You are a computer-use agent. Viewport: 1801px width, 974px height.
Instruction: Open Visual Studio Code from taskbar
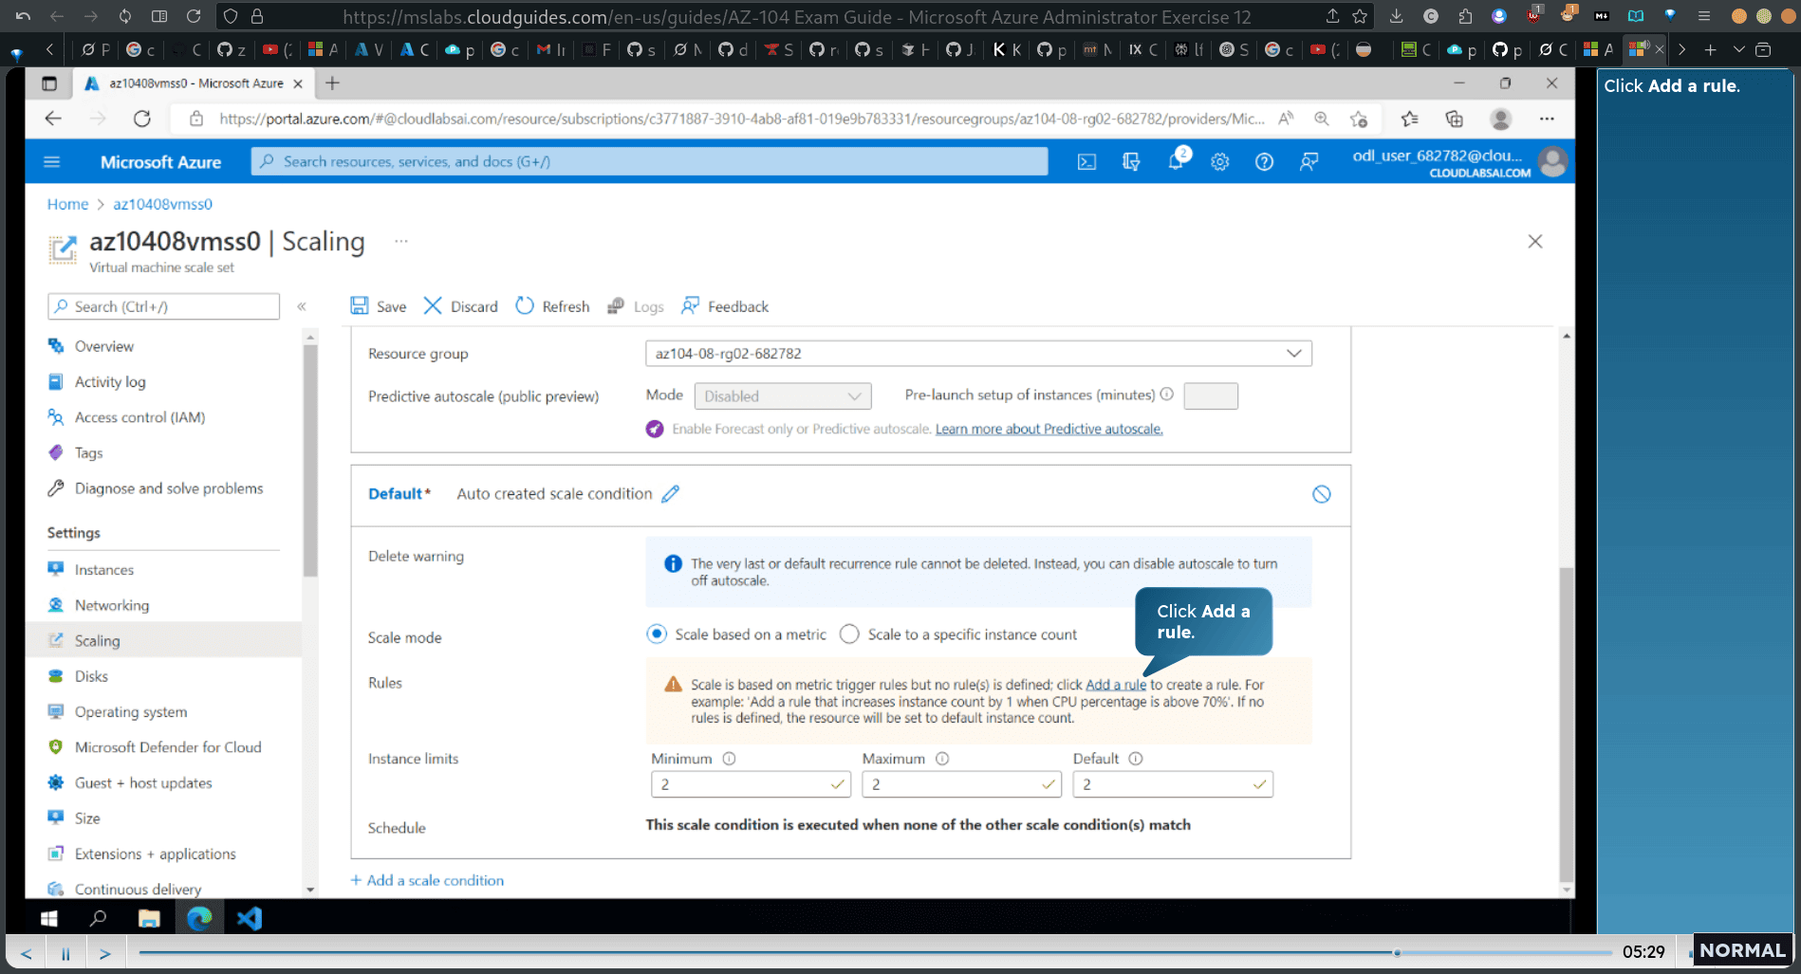click(250, 918)
